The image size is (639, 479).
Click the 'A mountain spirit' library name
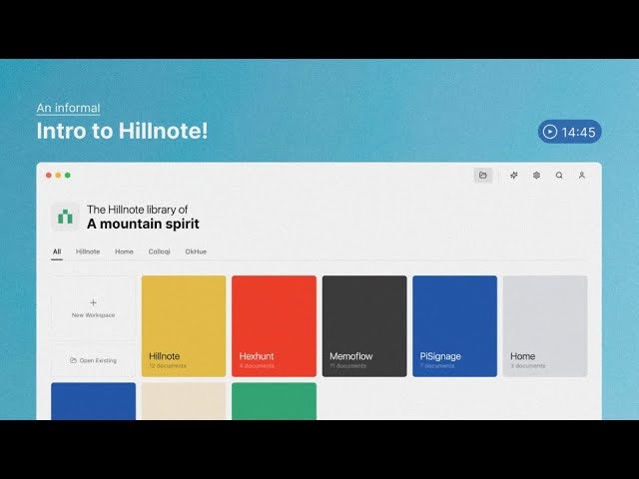point(143,224)
